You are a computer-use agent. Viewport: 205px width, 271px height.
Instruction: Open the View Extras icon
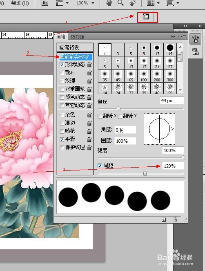click(x=59, y=3)
